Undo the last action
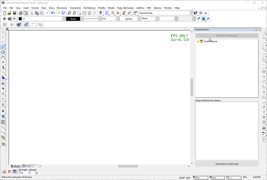 click(53, 13)
